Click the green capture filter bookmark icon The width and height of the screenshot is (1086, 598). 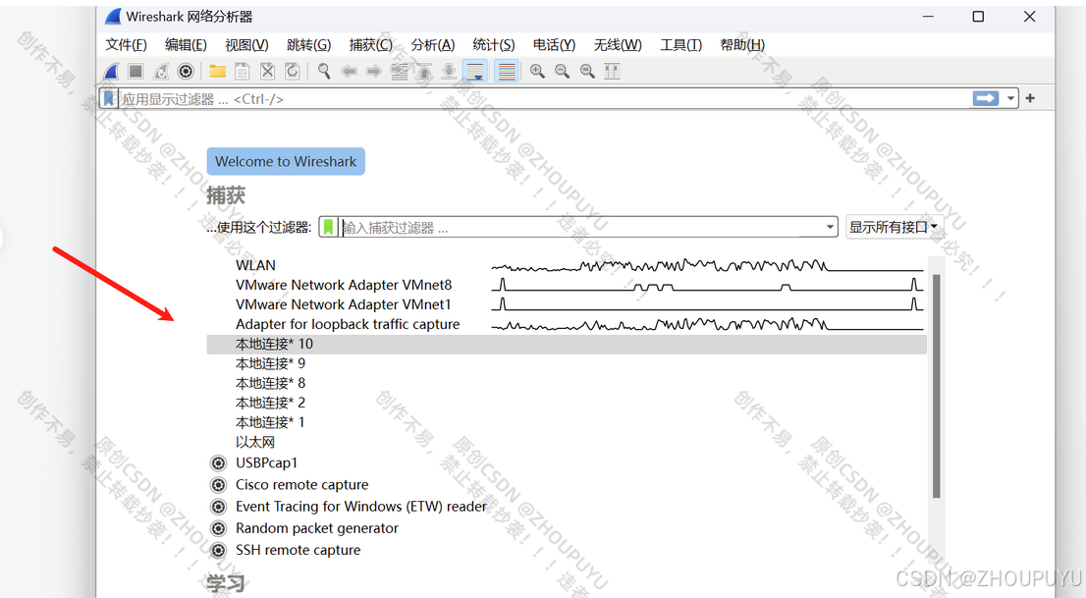328,227
